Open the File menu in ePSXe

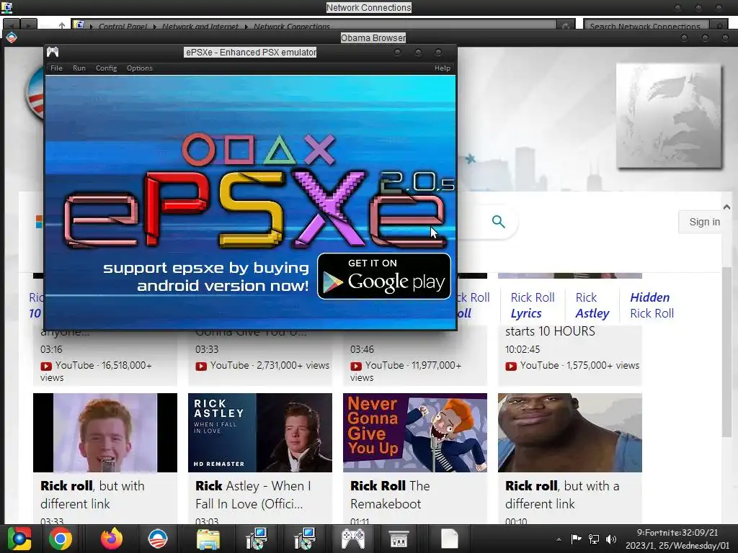click(56, 68)
